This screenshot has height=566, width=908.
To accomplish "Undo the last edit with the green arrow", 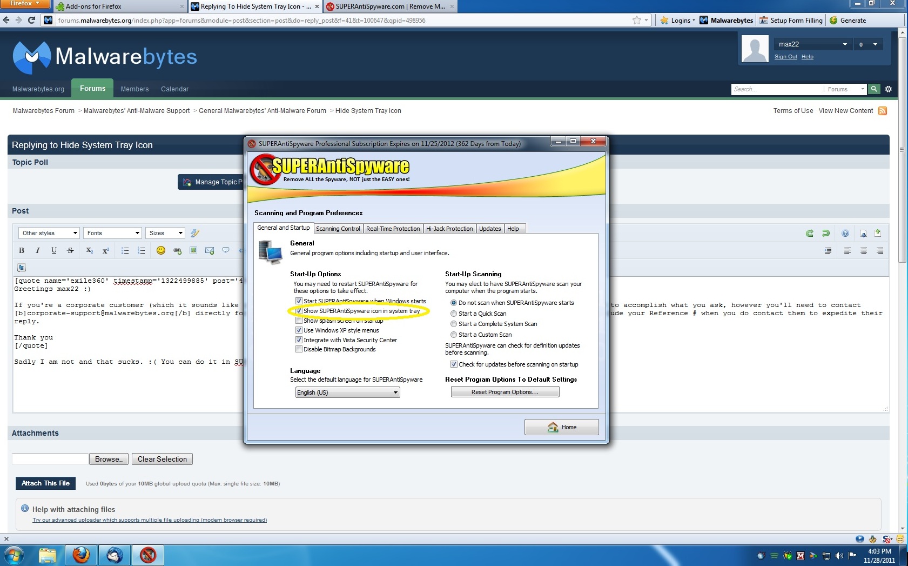I will point(826,233).
